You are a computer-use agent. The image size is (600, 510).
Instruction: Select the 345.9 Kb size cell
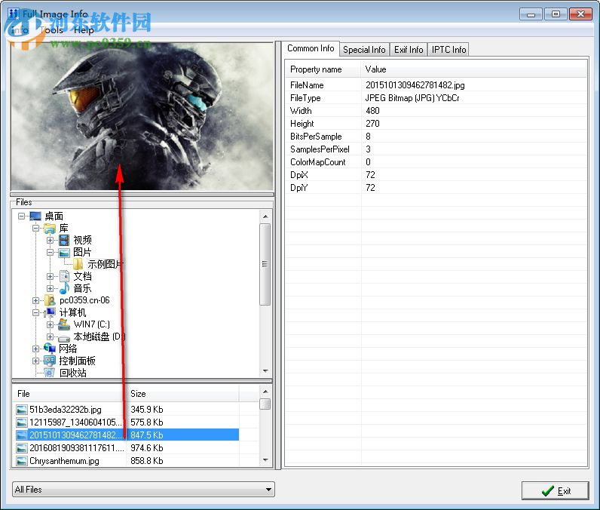click(x=146, y=410)
